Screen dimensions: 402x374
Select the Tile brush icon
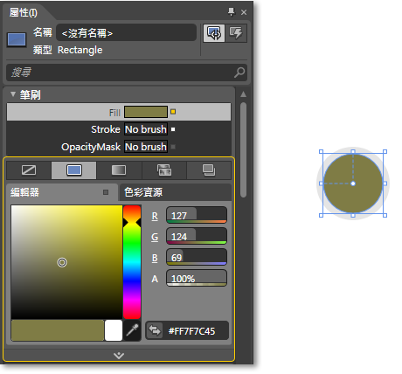[164, 170]
